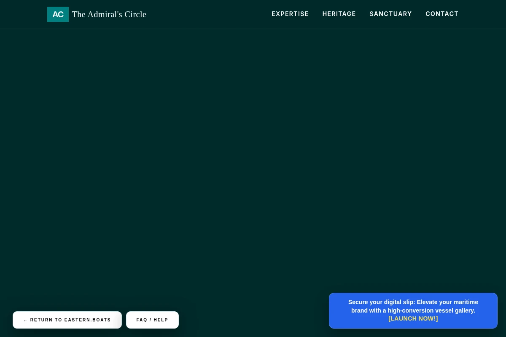Open the FAQ / Help button
This screenshot has height=337, width=506.
152,320
